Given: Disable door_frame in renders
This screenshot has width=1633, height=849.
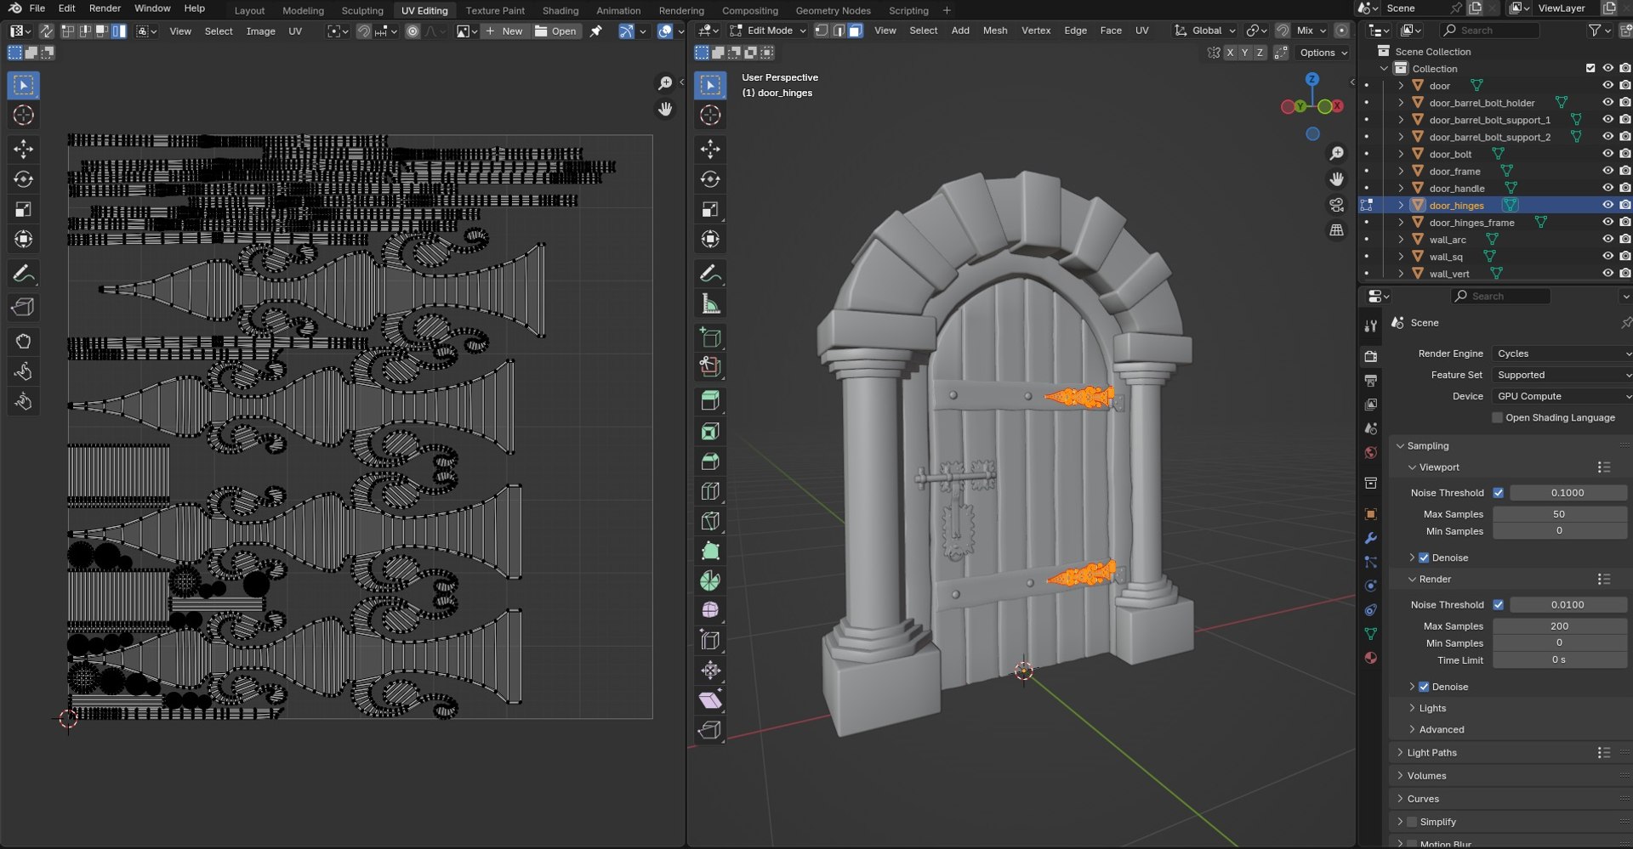Looking at the screenshot, I should tap(1624, 171).
